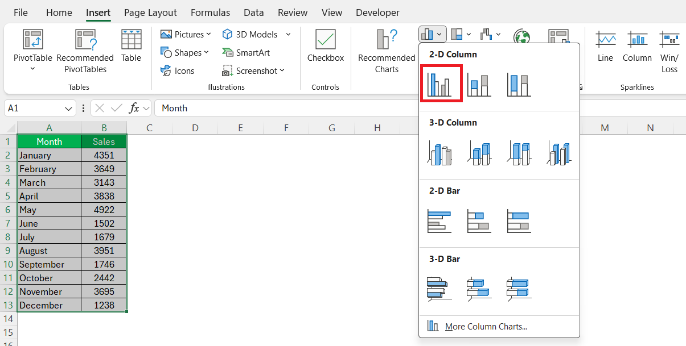Select the Clustered Column chart icon
This screenshot has width=686, height=346.
(x=441, y=84)
